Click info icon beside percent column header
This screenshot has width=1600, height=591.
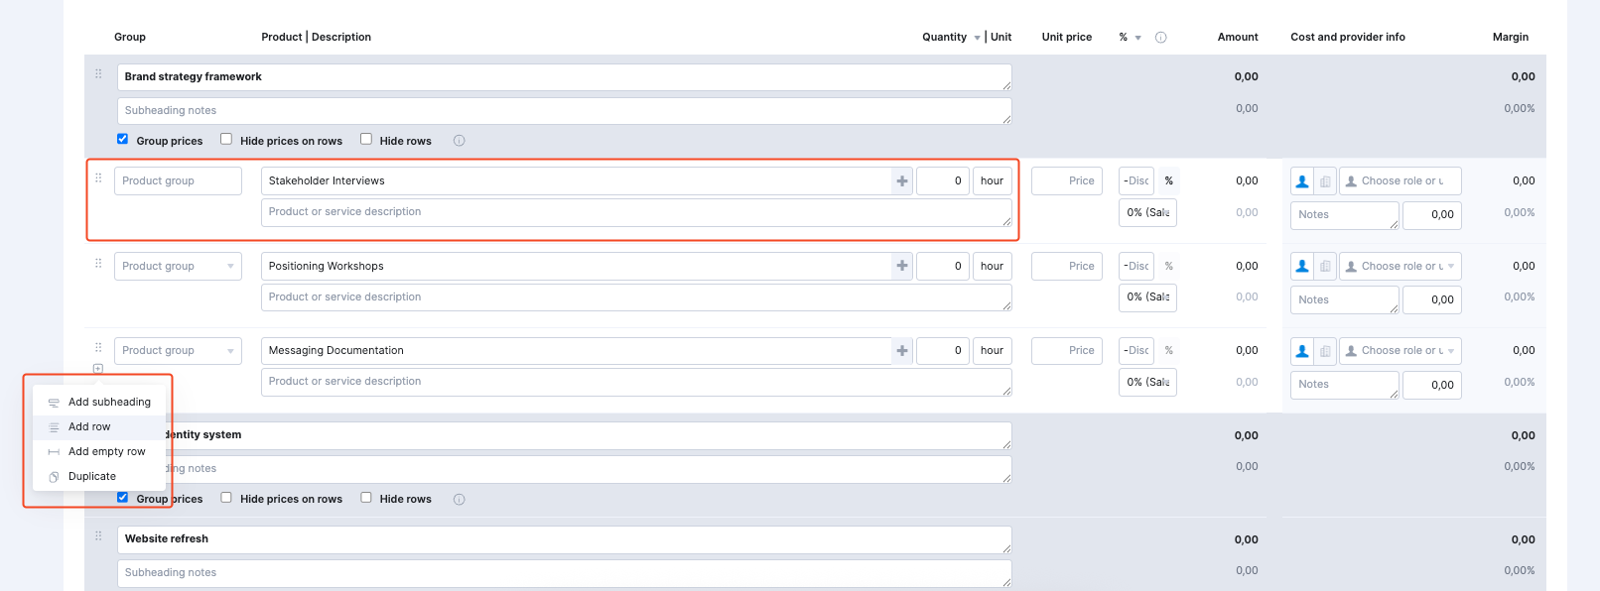click(x=1160, y=38)
